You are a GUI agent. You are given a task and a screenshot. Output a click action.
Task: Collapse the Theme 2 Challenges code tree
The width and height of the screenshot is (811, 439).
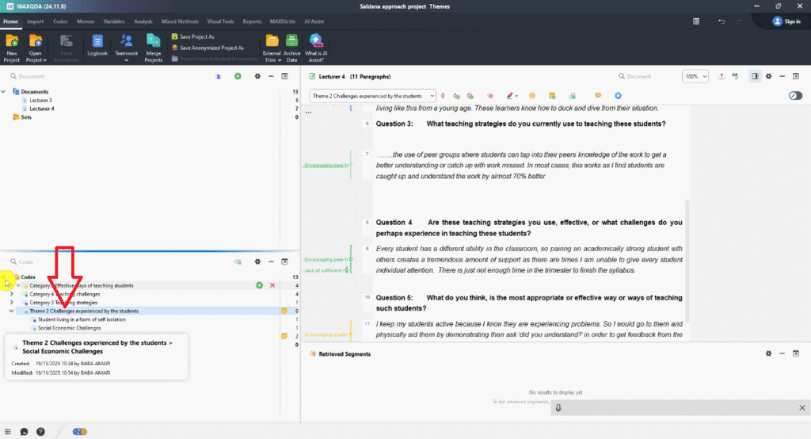tap(11, 311)
